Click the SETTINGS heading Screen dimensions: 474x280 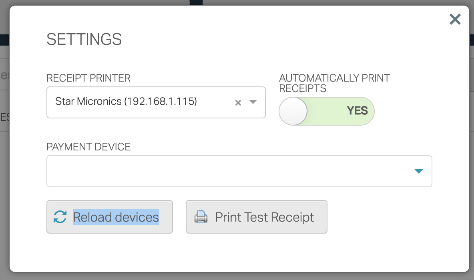click(x=84, y=39)
